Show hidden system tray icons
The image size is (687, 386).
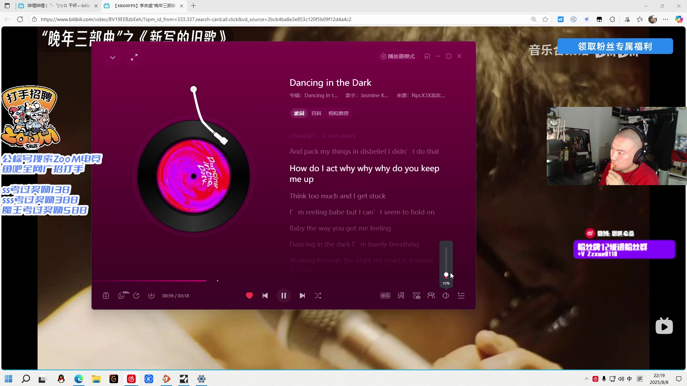(x=586, y=379)
